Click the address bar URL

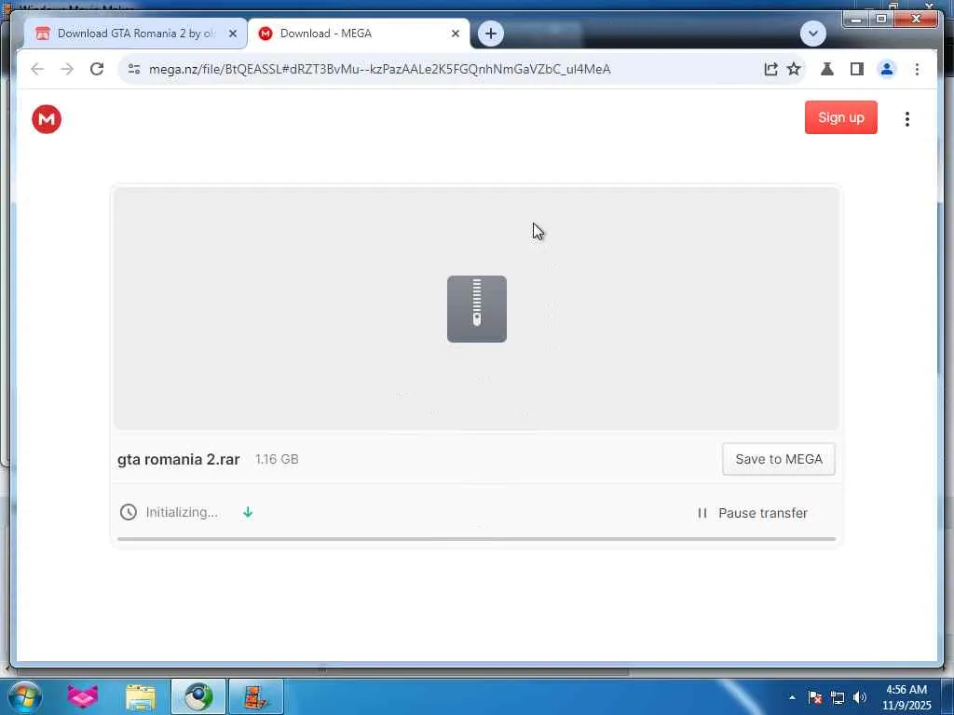[380, 69]
